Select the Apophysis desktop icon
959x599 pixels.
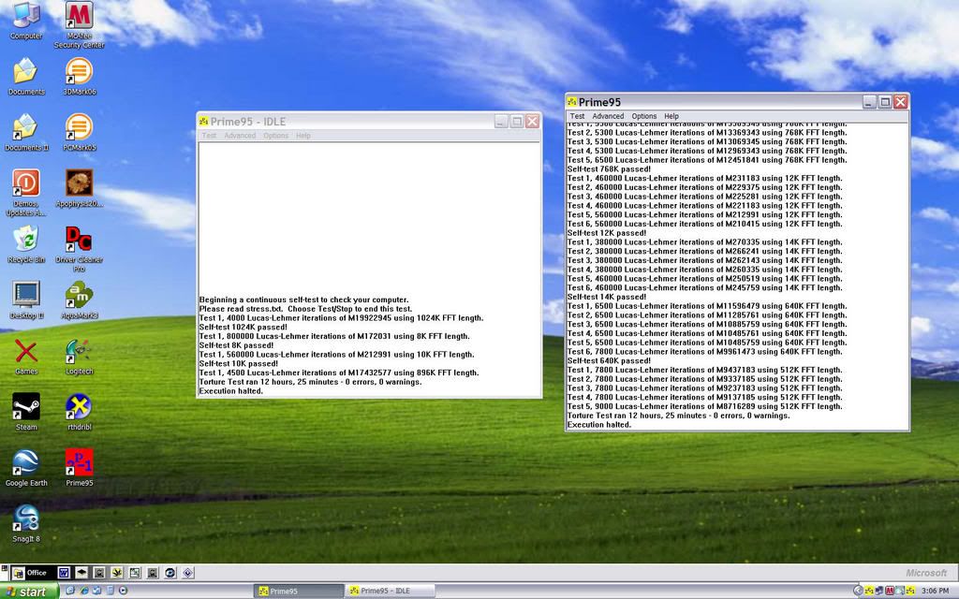point(79,188)
